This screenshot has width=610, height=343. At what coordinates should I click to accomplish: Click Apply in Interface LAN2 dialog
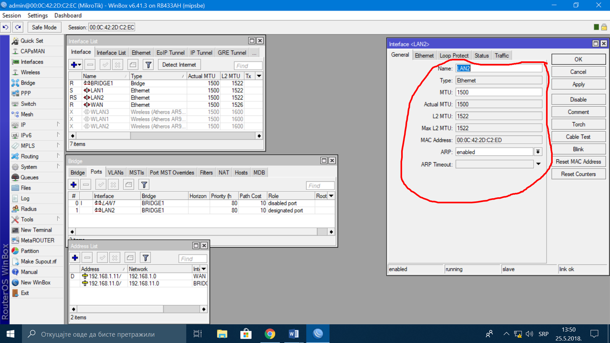(x=578, y=84)
